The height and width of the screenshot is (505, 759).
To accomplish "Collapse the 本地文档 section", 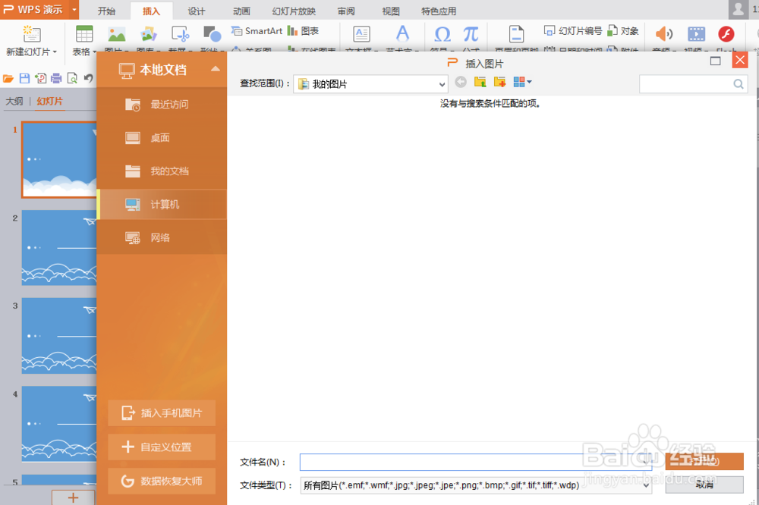I will click(x=216, y=69).
